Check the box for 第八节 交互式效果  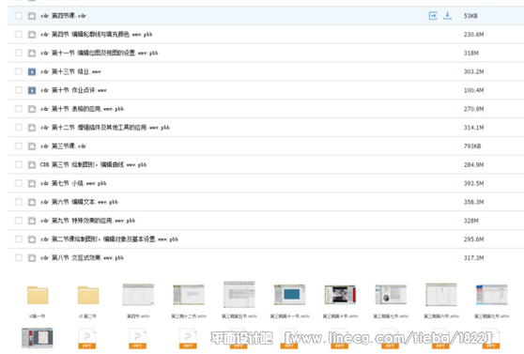pos(19,257)
